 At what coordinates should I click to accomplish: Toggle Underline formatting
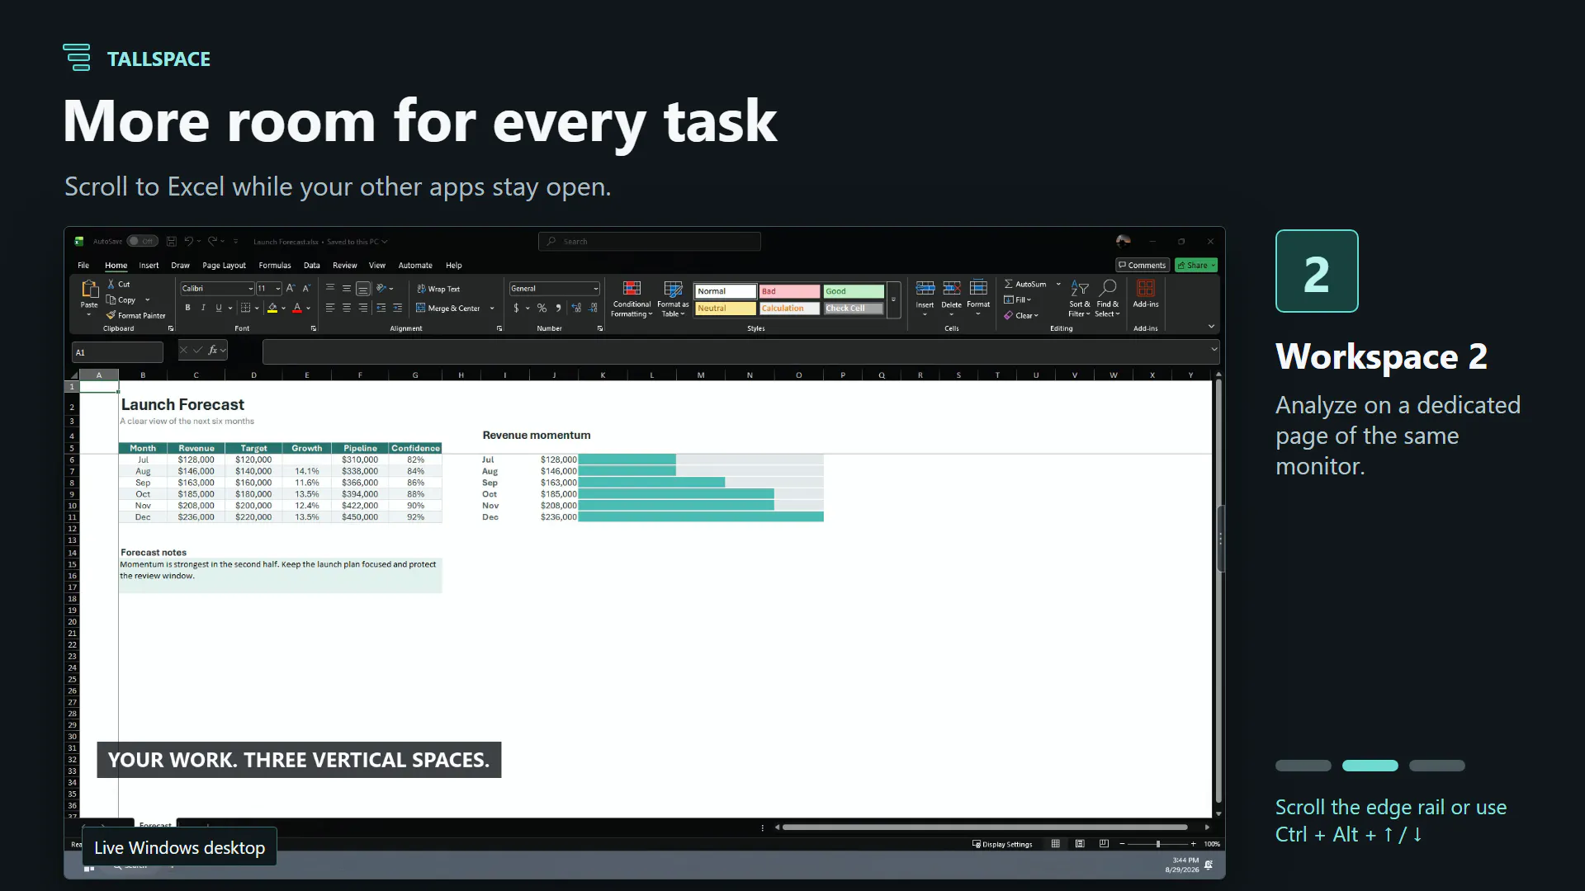(219, 308)
